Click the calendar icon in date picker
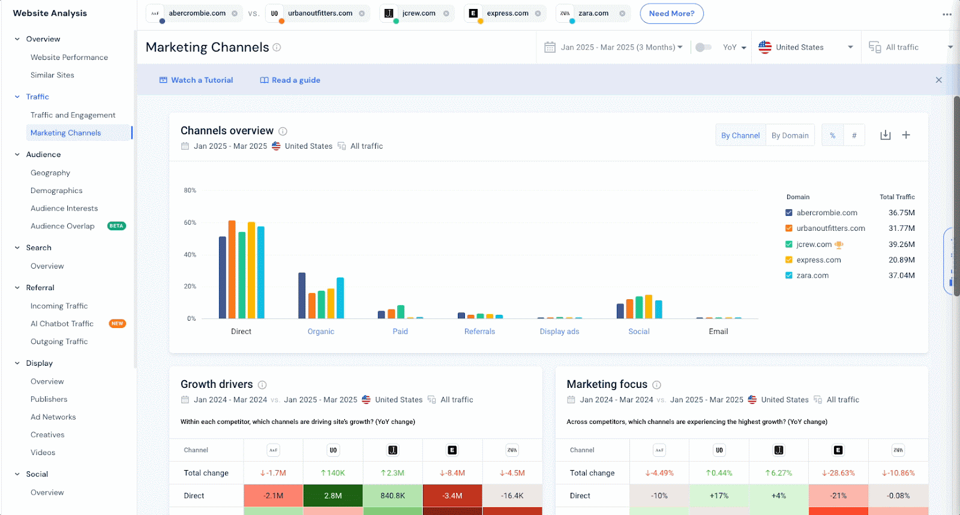The height and width of the screenshot is (515, 960). point(550,47)
